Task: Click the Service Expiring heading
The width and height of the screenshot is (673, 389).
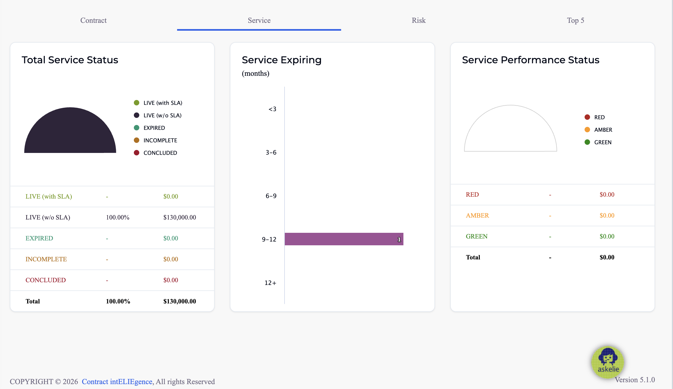Action: [x=282, y=60]
